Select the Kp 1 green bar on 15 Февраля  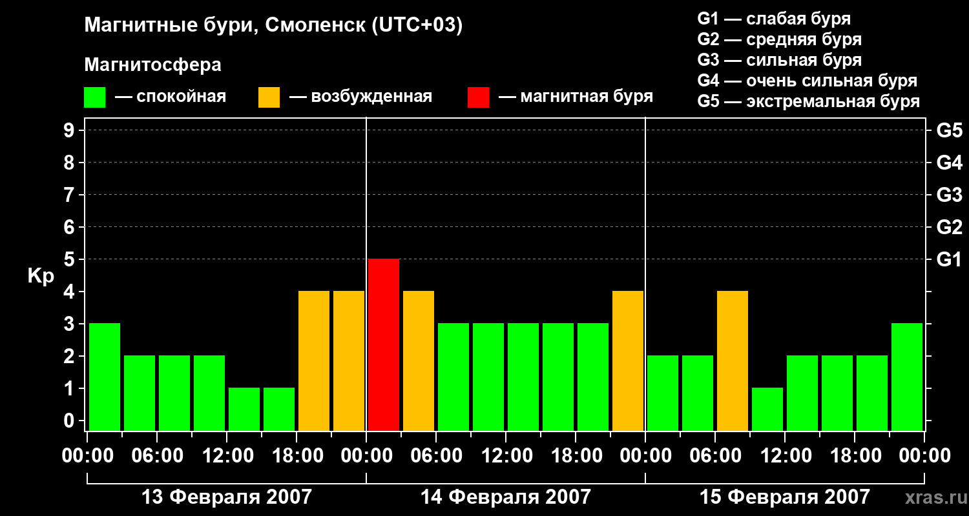point(767,410)
